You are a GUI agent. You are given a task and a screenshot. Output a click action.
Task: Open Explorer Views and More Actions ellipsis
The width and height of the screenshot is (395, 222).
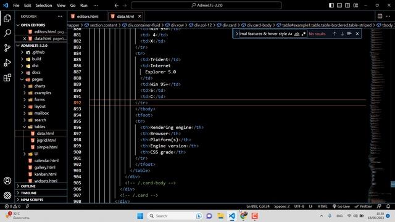[60, 17]
